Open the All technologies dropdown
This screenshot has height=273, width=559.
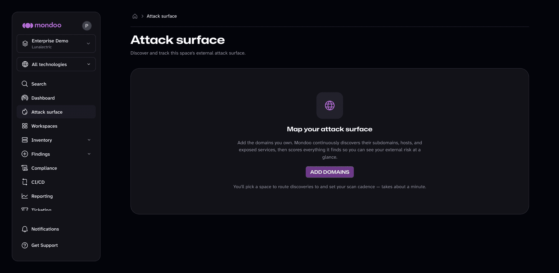[x=56, y=64]
